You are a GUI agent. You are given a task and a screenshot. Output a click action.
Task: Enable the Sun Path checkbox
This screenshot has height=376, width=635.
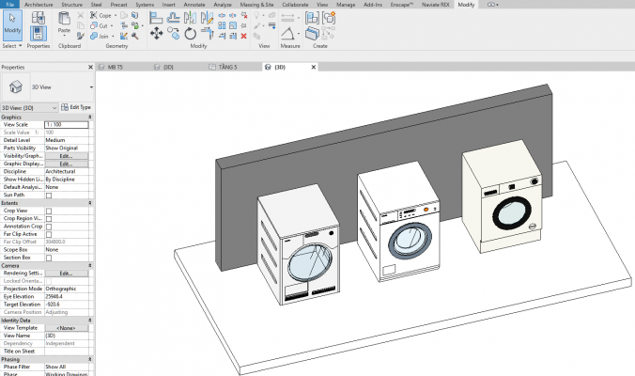(x=49, y=196)
